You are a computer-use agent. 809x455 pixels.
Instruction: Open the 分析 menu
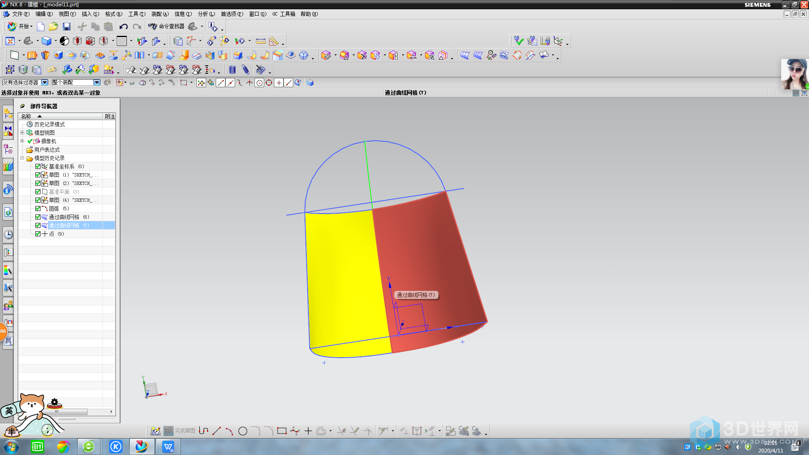click(x=206, y=14)
